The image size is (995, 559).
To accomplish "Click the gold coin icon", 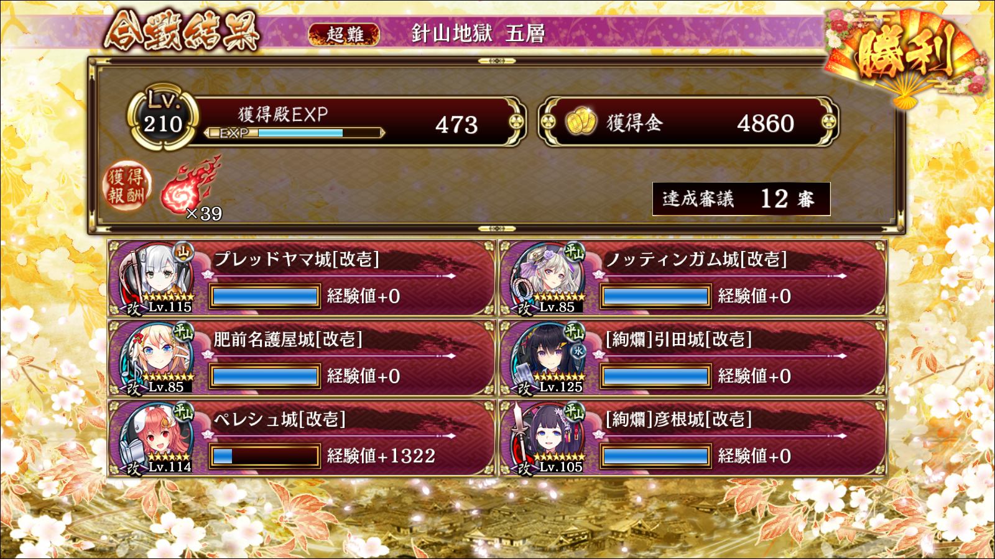I will tap(581, 122).
